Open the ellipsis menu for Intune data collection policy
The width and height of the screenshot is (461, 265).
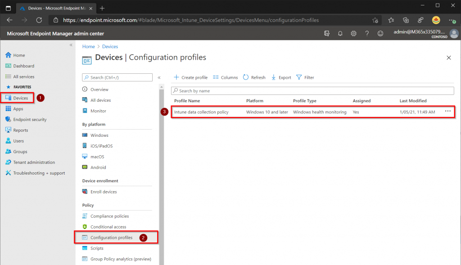click(x=447, y=111)
